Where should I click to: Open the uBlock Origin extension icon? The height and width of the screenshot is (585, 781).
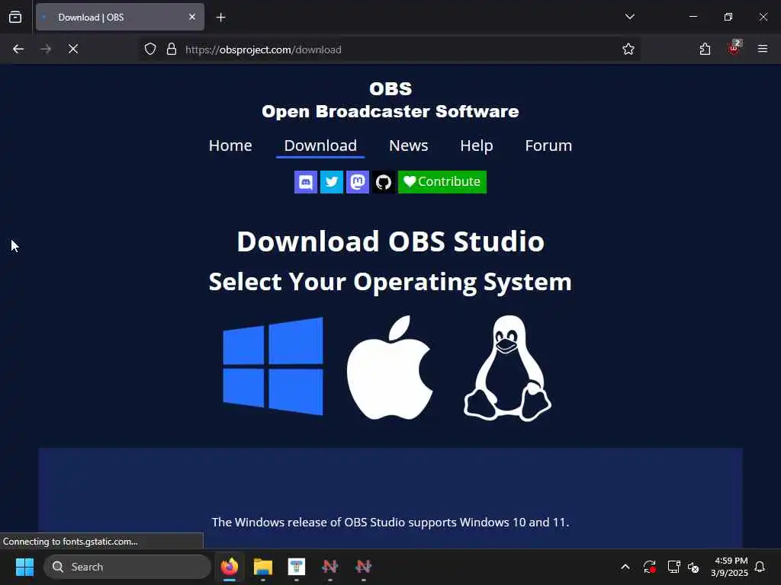(x=734, y=48)
